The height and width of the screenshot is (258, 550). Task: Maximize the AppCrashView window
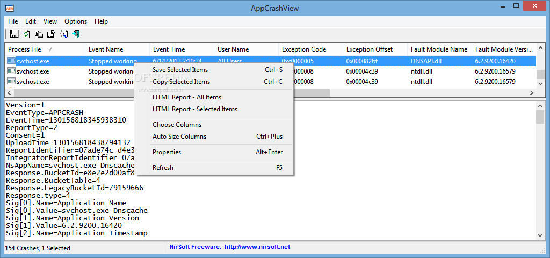point(516,5)
